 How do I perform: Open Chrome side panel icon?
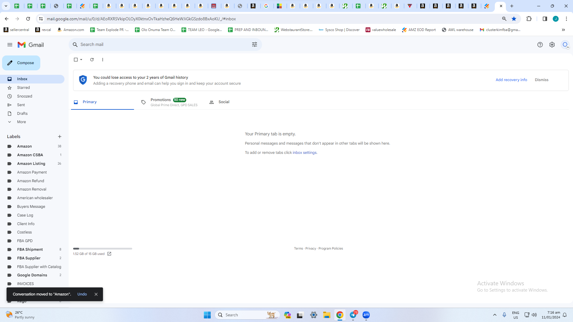tap(545, 19)
